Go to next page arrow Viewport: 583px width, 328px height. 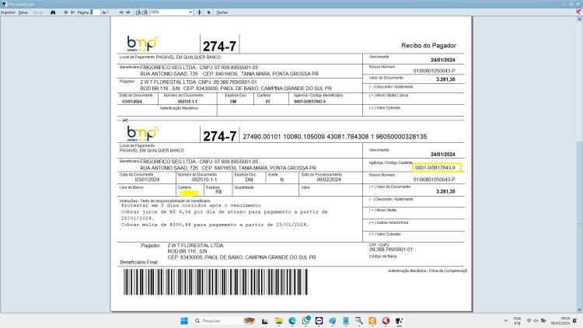click(121, 12)
